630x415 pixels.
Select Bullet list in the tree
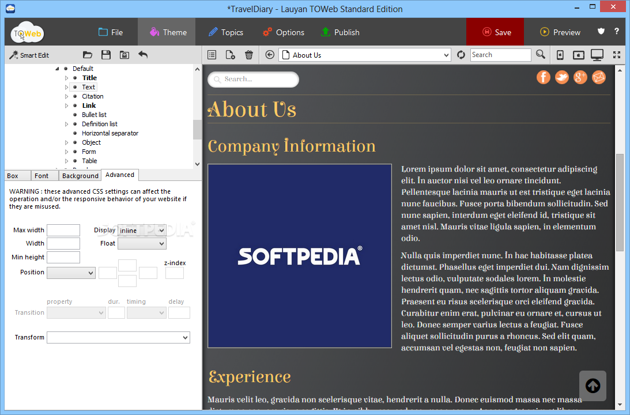(x=94, y=115)
